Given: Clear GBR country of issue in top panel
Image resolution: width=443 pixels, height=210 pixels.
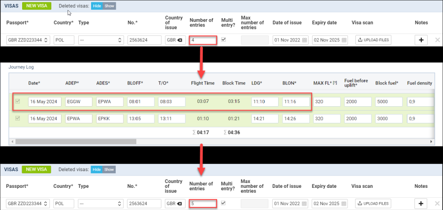Looking at the screenshot, I should (179, 40).
